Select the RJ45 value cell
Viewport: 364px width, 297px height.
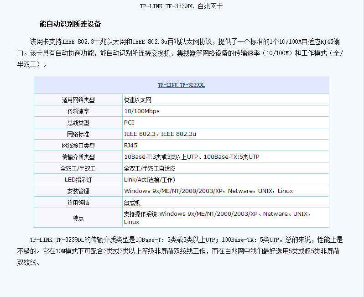point(131,146)
